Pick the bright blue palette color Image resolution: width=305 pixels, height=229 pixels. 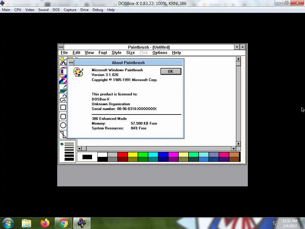pyautogui.click(x=163, y=155)
